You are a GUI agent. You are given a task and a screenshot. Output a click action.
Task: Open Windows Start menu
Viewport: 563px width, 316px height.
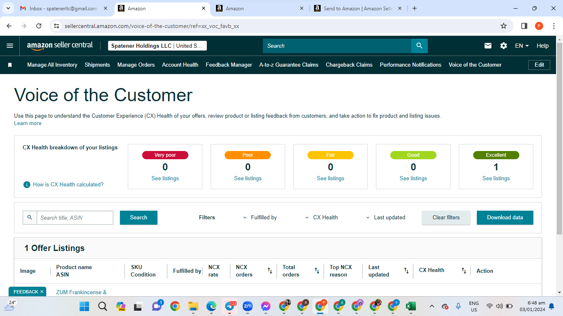click(84, 306)
